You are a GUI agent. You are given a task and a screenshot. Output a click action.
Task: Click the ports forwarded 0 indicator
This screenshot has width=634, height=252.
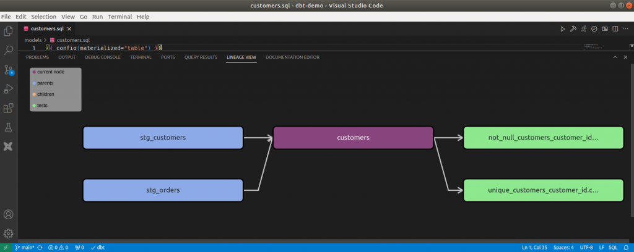80,248
